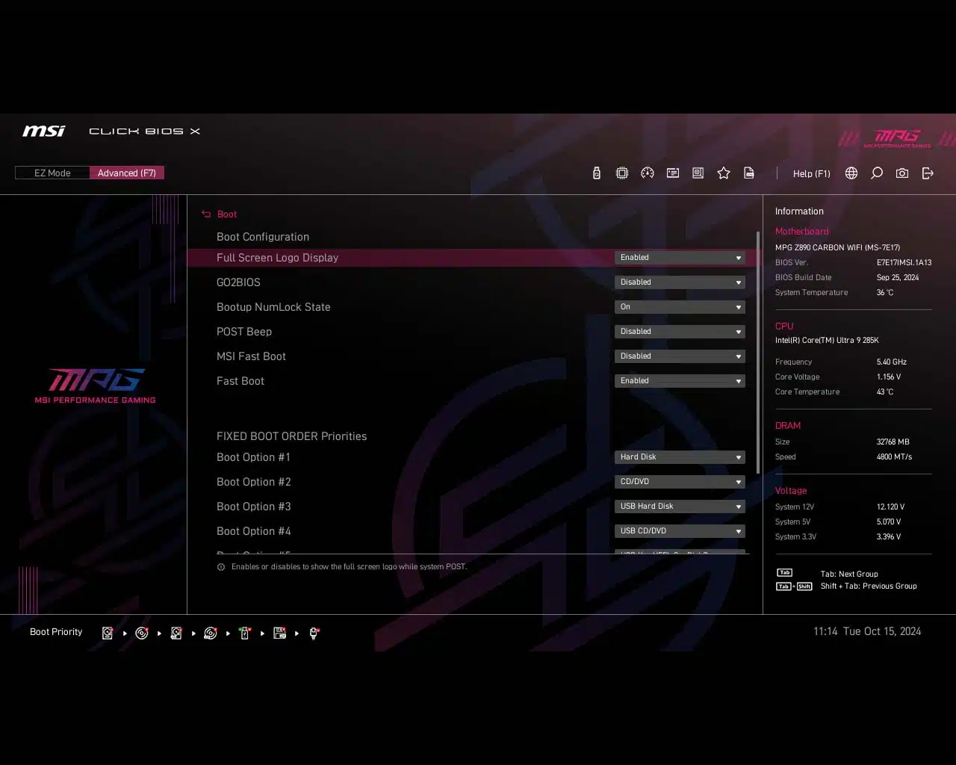Open the USB flash drive (M-Flash) icon

tap(596, 173)
